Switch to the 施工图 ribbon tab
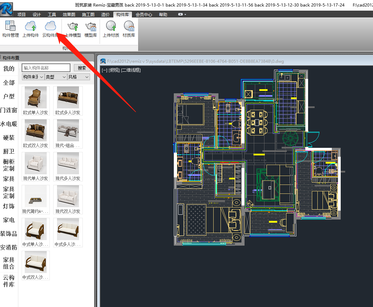Viewport: 373px width, 307px height. [x=88, y=14]
